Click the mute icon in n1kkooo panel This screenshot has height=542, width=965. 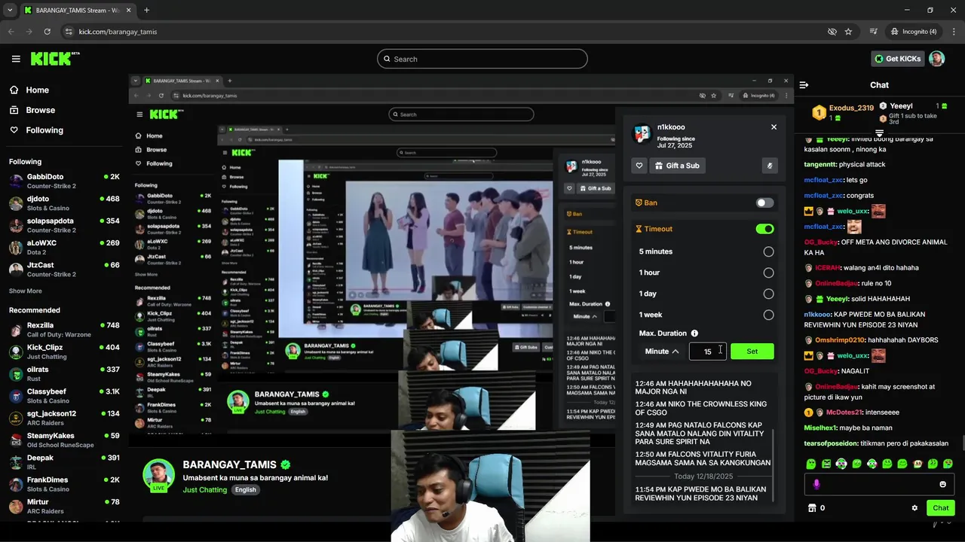click(x=770, y=166)
